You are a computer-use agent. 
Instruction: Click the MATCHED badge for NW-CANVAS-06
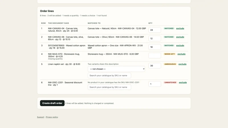(169, 37)
